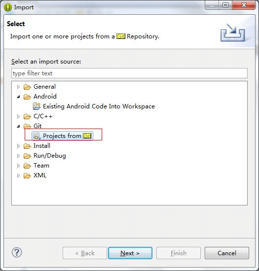Click the Eclipse Import title bar icon
Image resolution: width=259 pixels, height=271 pixels.
click(x=8, y=7)
